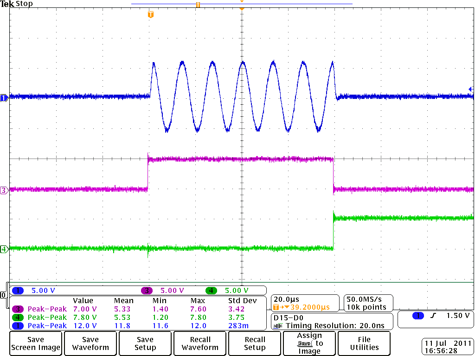This screenshot has height=356, width=475.
Task: Click the digital timing resolution icon
Action: pyautogui.click(x=278, y=326)
